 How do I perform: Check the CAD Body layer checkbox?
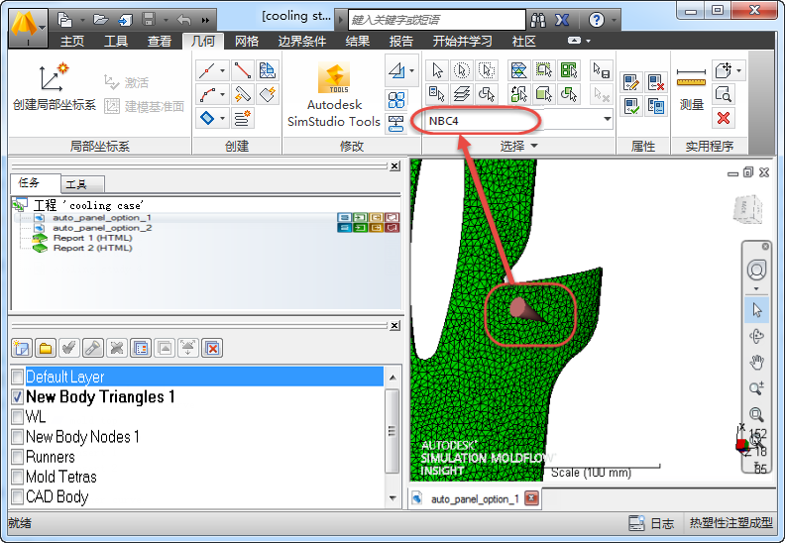click(x=18, y=496)
